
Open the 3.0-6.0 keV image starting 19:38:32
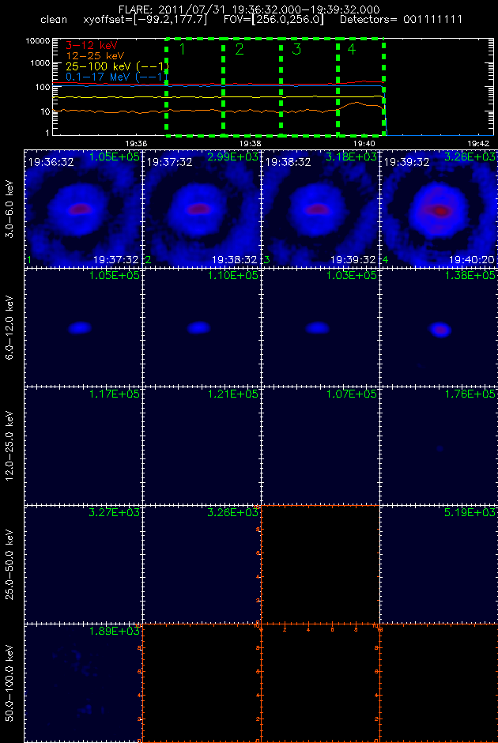(x=319, y=209)
